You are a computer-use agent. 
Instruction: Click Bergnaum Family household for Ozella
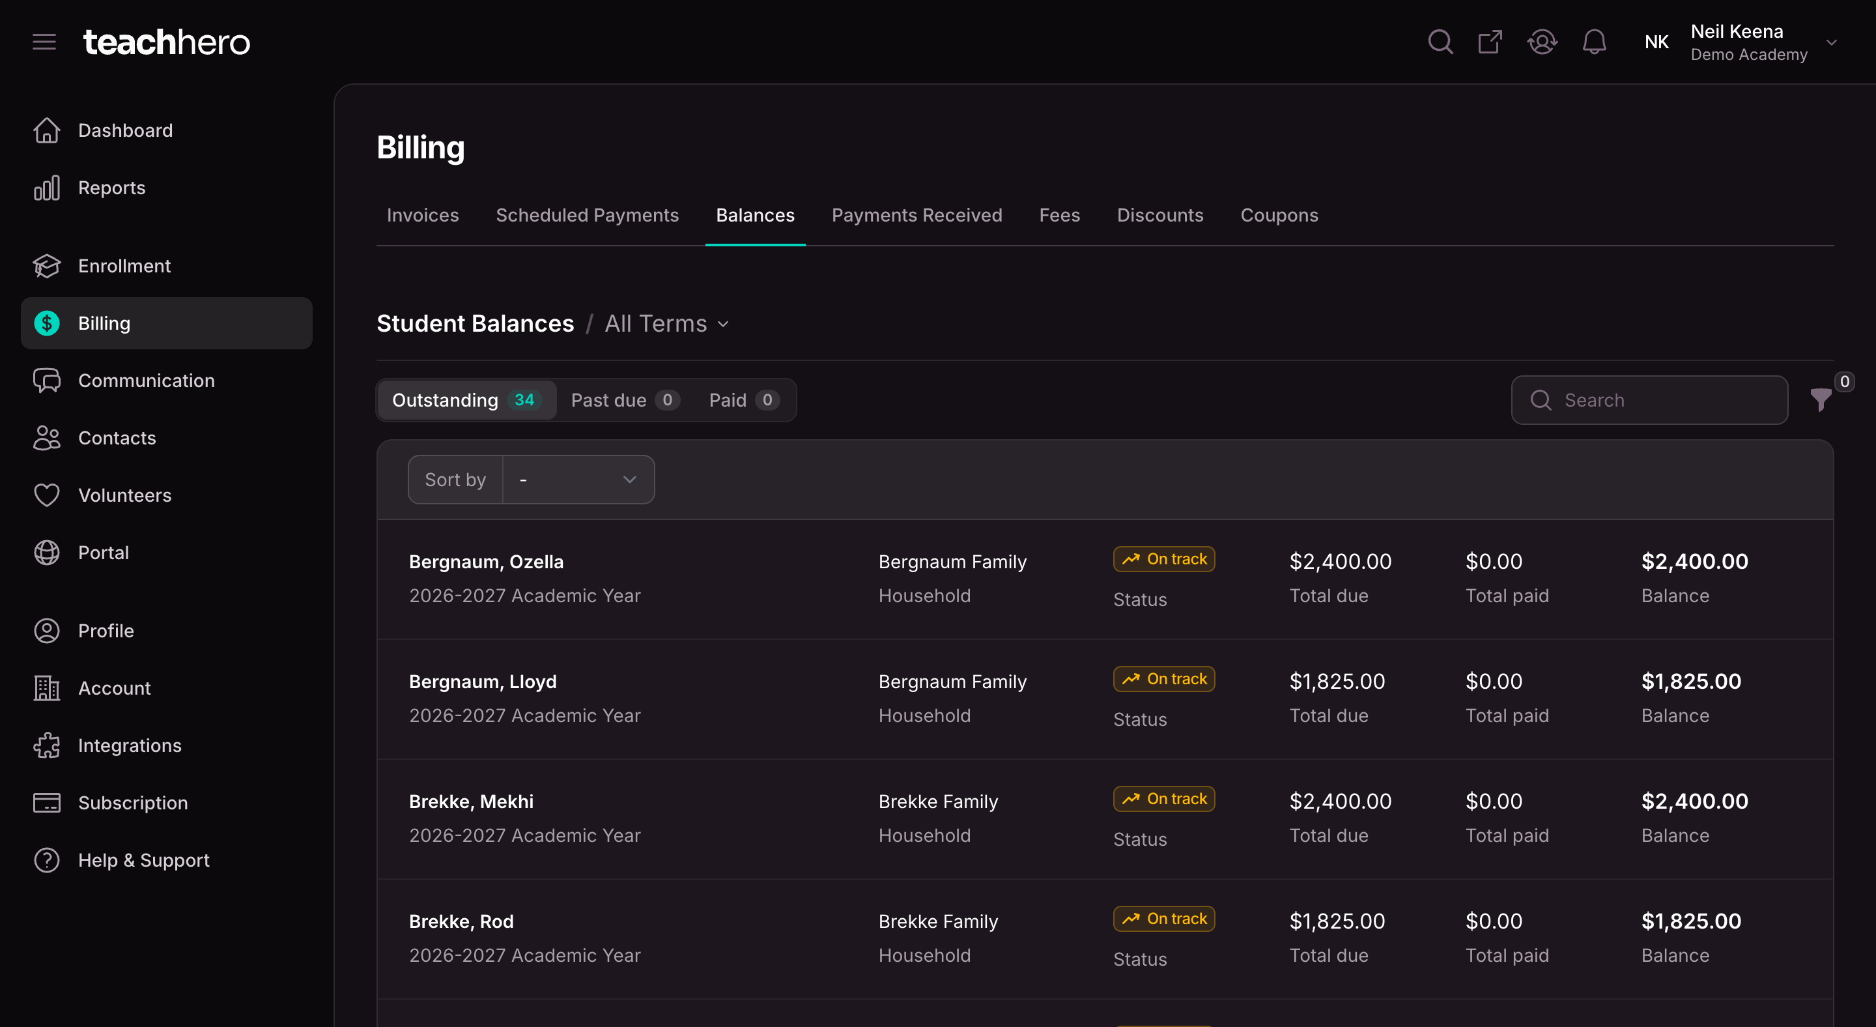(x=952, y=562)
